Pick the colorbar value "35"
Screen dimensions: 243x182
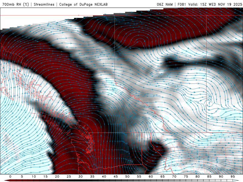(x=92, y=177)
